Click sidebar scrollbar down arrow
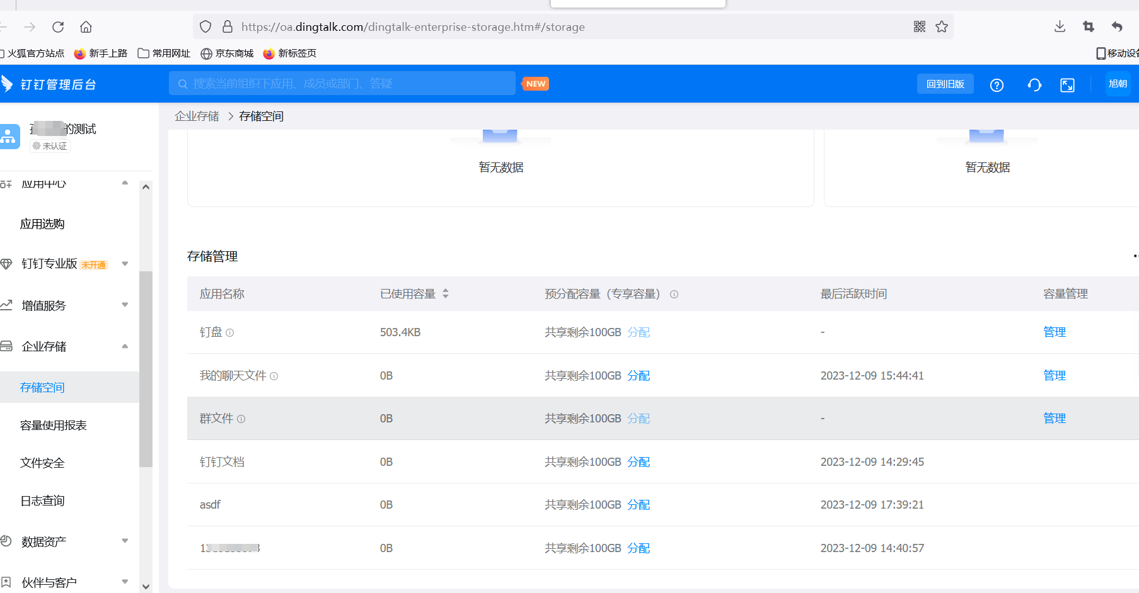 pyautogui.click(x=146, y=586)
